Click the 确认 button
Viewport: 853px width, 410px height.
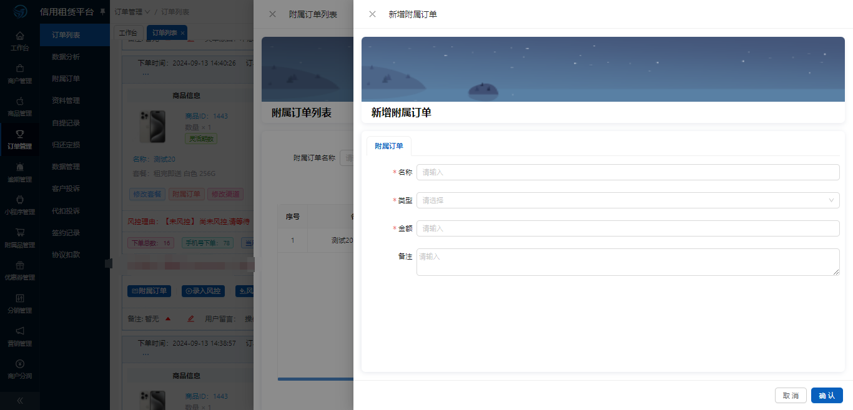[x=827, y=396]
